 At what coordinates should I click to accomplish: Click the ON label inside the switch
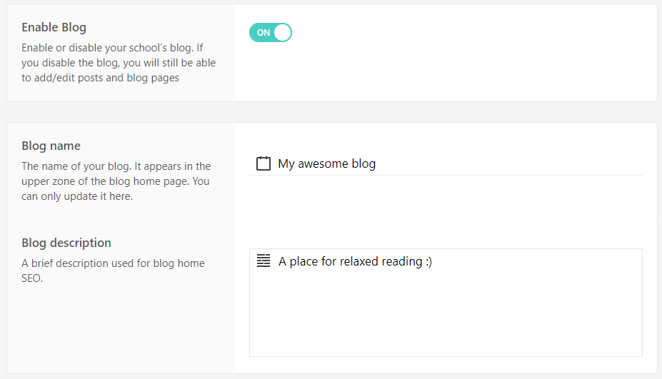tap(264, 33)
